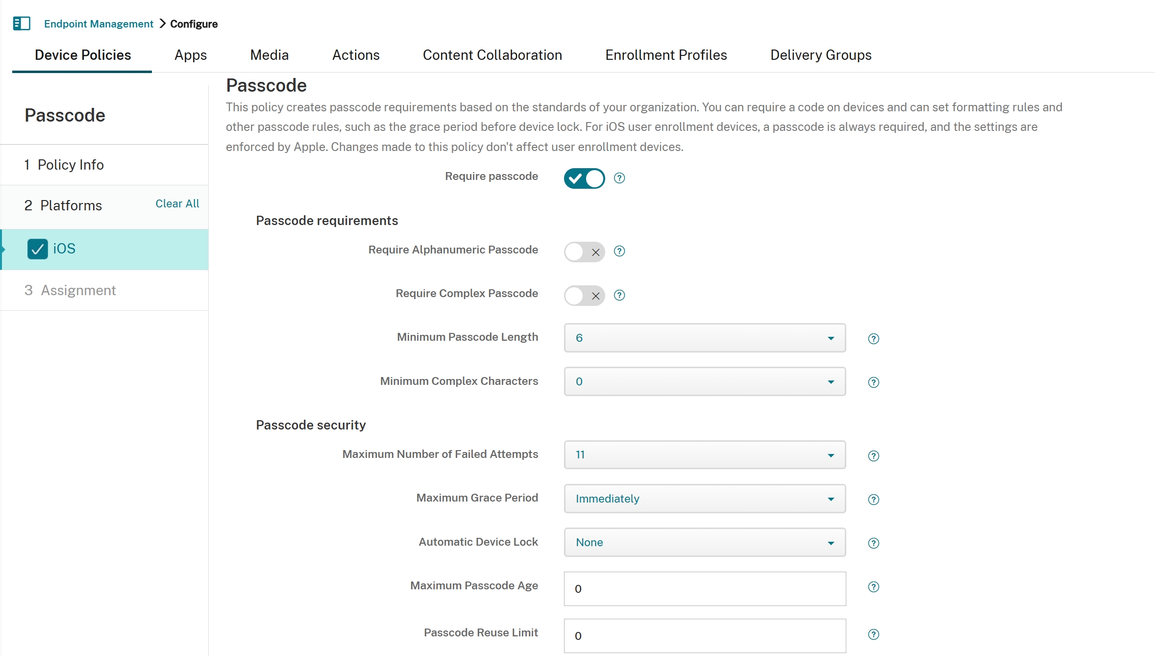
Task: Click the Clear All link
Action: coord(177,203)
